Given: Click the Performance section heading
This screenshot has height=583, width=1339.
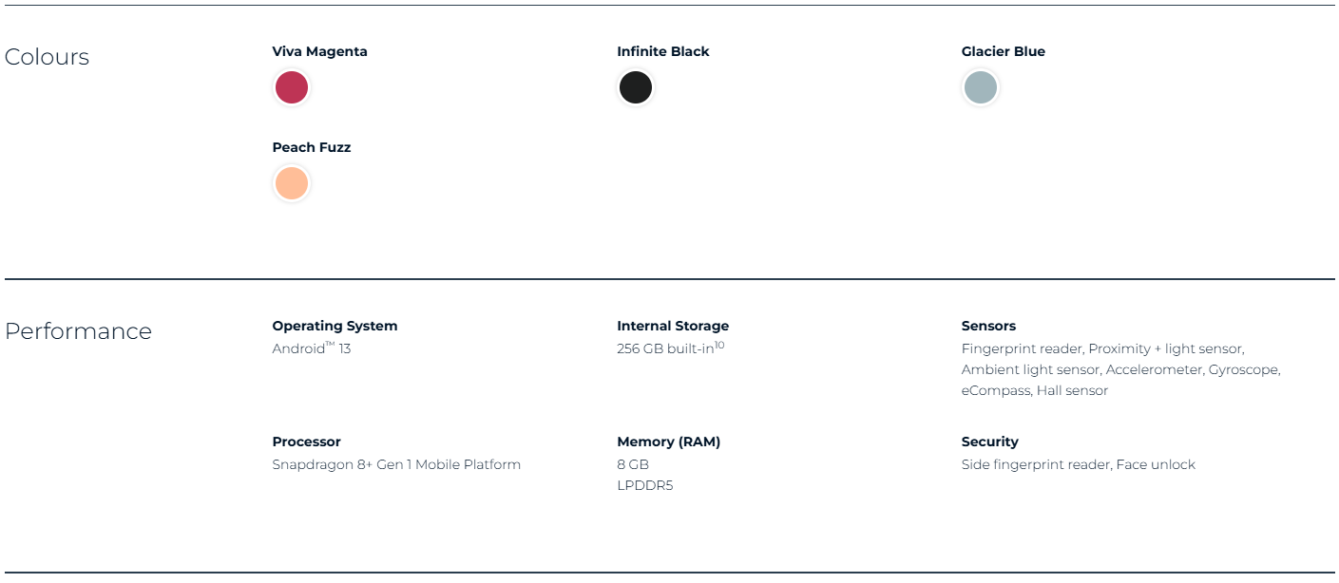Looking at the screenshot, I should pos(78,331).
